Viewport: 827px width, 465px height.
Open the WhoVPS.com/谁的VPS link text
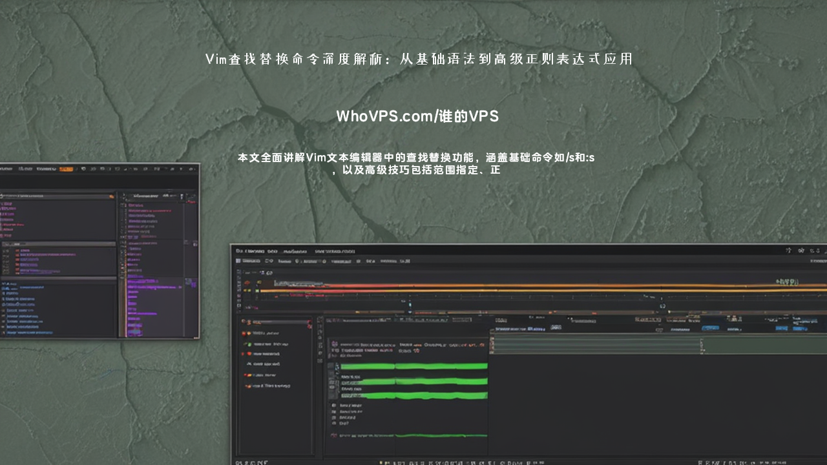(x=417, y=116)
